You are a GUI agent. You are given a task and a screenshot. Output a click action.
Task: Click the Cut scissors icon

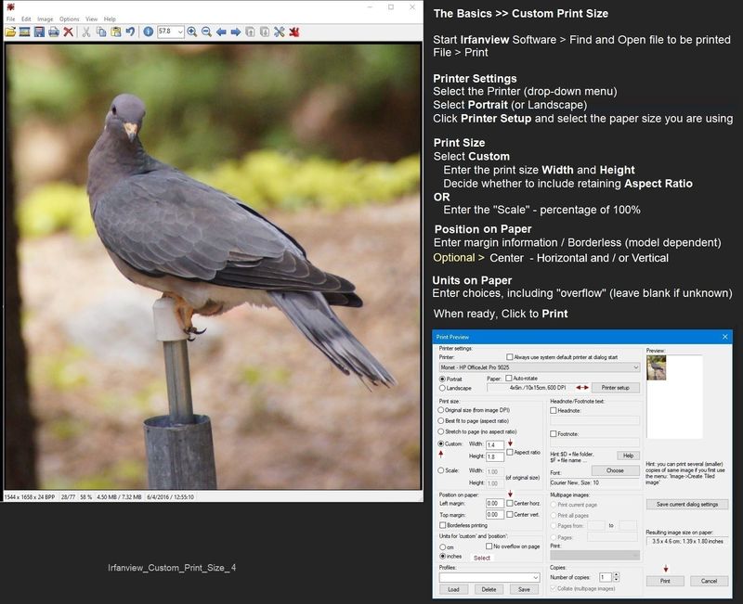coord(86,32)
